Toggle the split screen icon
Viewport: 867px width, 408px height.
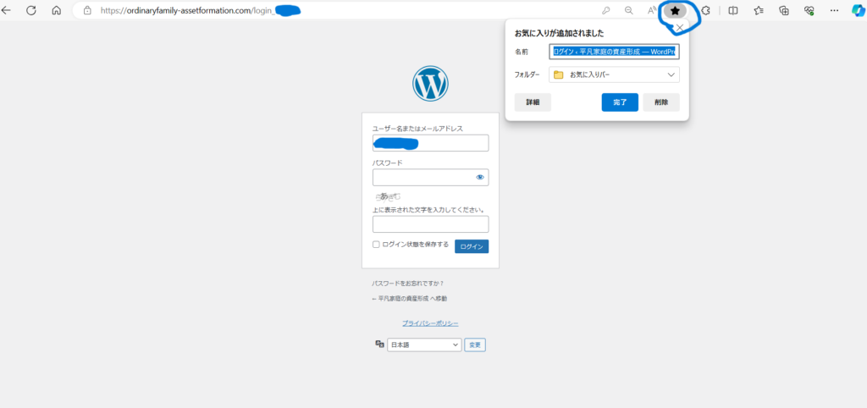click(x=733, y=10)
